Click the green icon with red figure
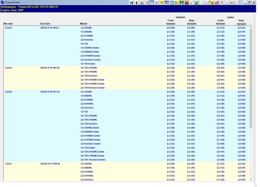Image resolution: width=260 pixels, height=187 pixels. pyautogui.click(x=197, y=3)
